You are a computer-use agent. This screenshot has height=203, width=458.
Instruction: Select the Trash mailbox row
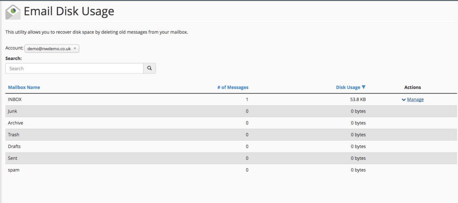point(231,135)
